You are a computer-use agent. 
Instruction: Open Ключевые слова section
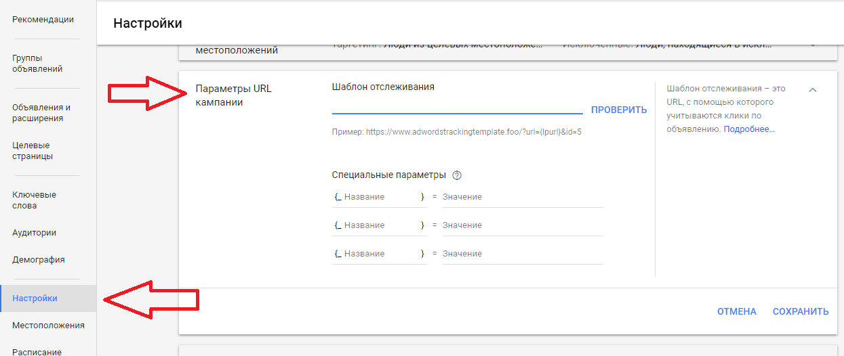point(34,200)
